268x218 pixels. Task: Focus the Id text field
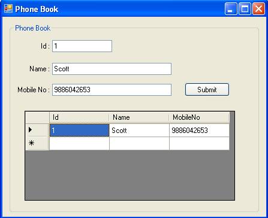pos(82,46)
